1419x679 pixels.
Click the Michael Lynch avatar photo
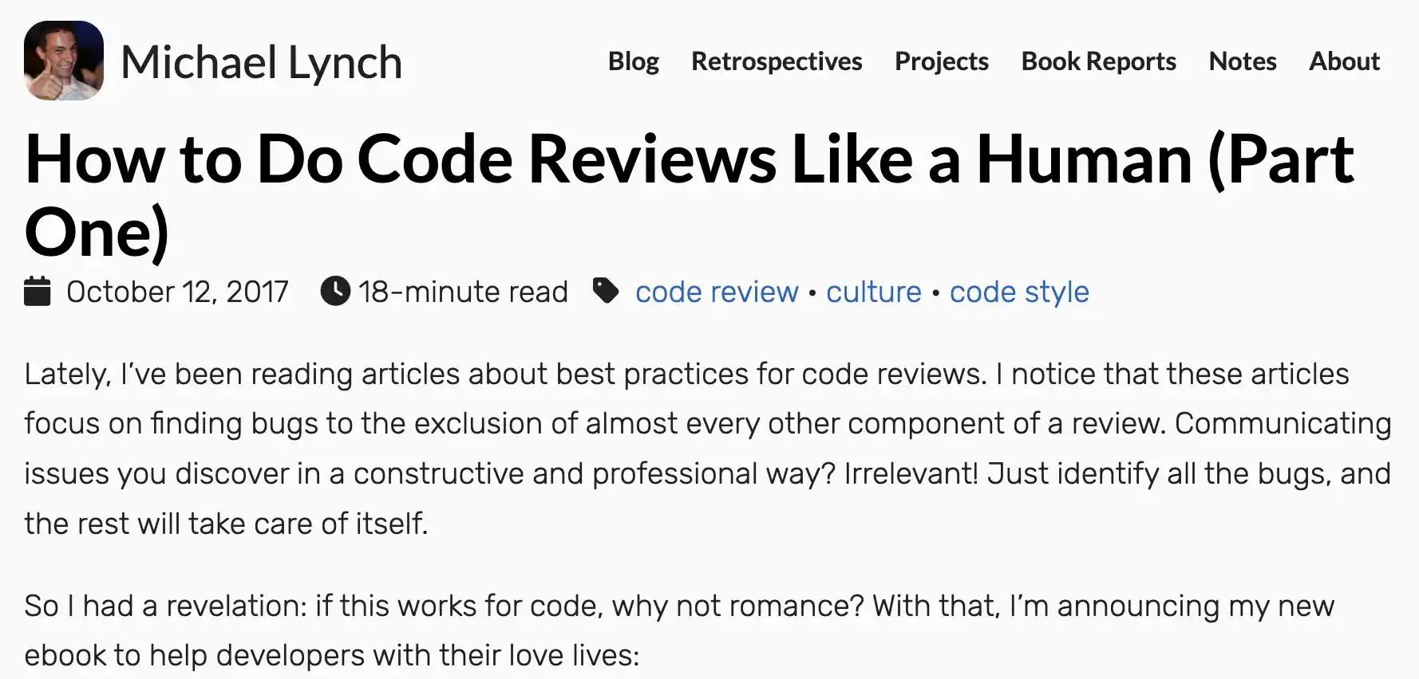point(64,61)
